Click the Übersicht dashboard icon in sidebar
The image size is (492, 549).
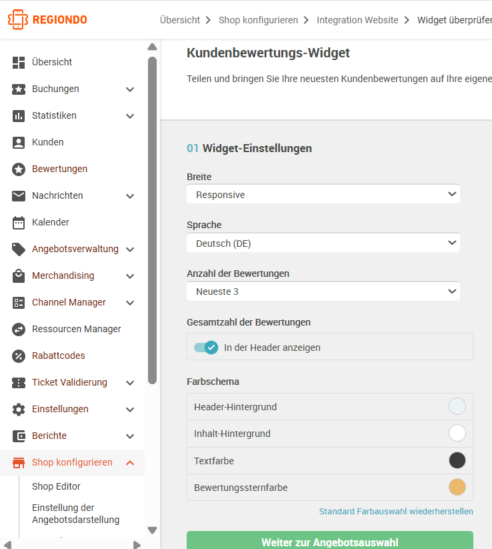19,62
